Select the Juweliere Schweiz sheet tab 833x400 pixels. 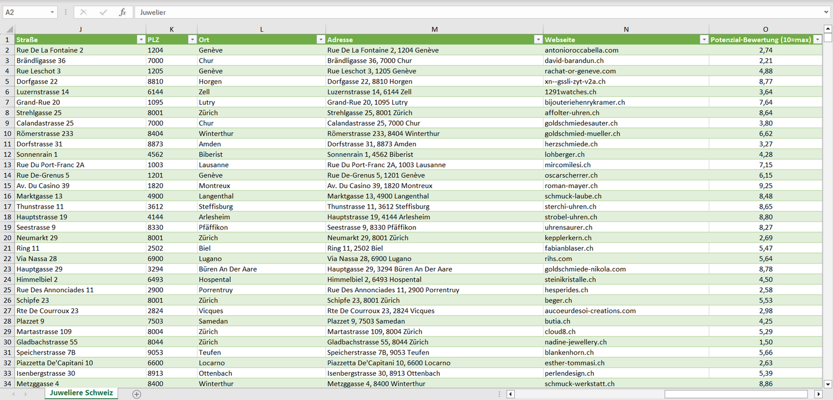point(81,393)
